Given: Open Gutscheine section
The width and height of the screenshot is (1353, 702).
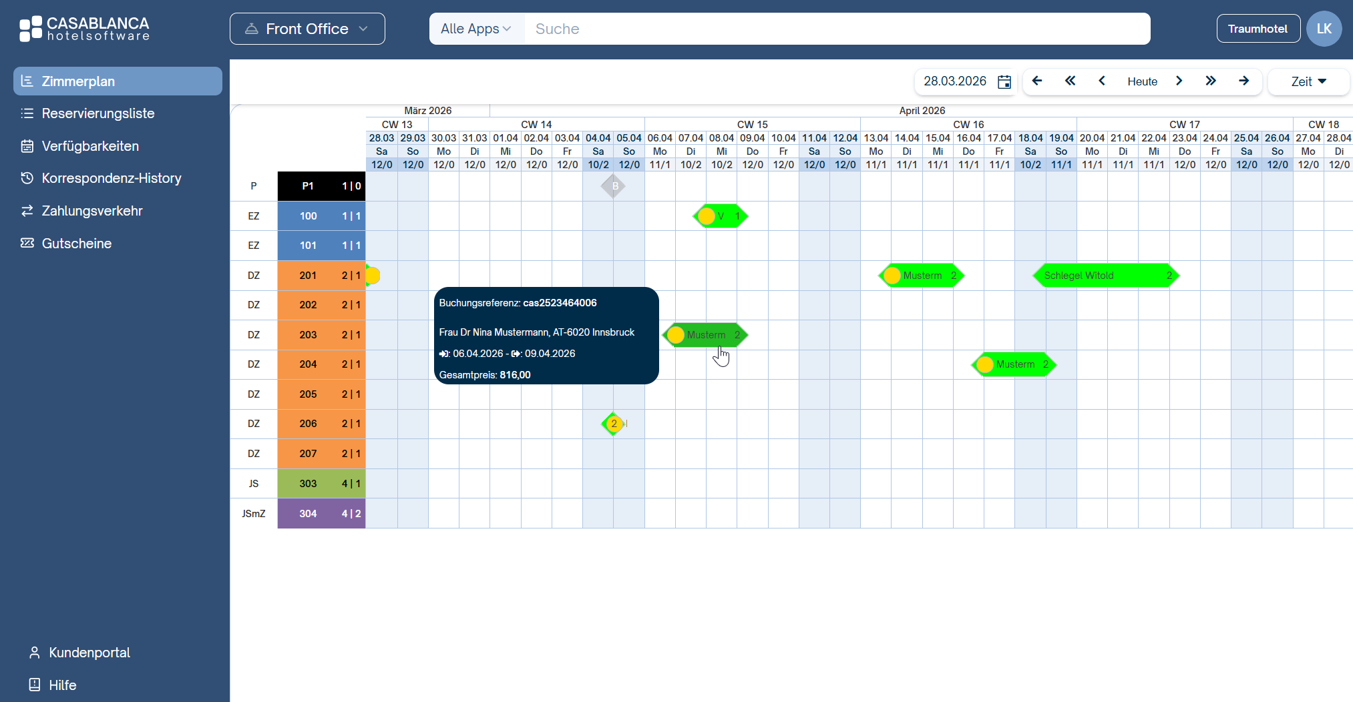Looking at the screenshot, I should click(76, 244).
